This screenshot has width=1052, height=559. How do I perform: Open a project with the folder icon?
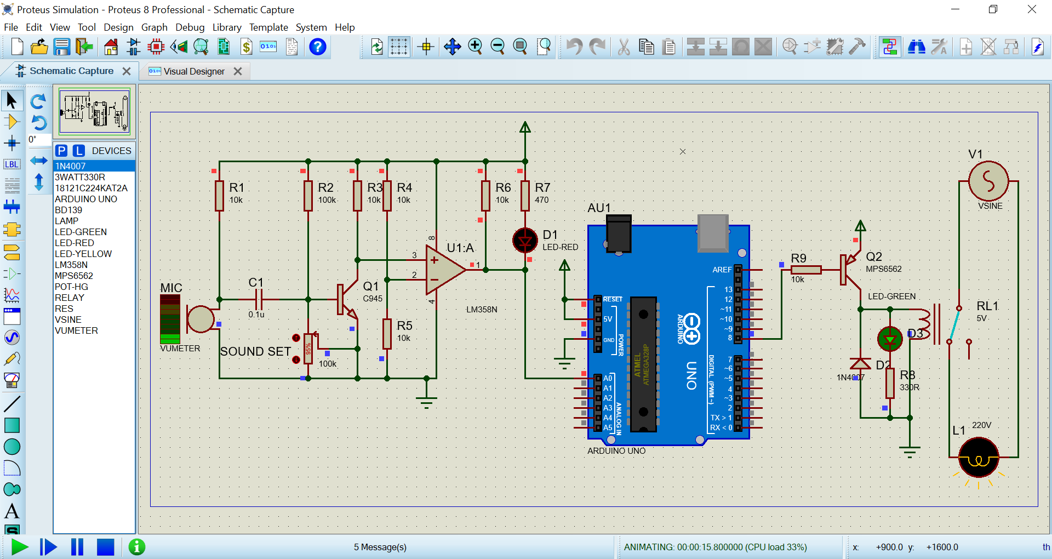click(x=39, y=47)
